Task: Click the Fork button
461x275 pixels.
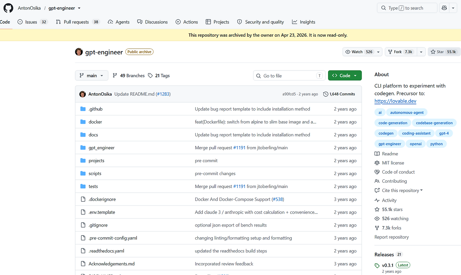Action: (x=401, y=52)
